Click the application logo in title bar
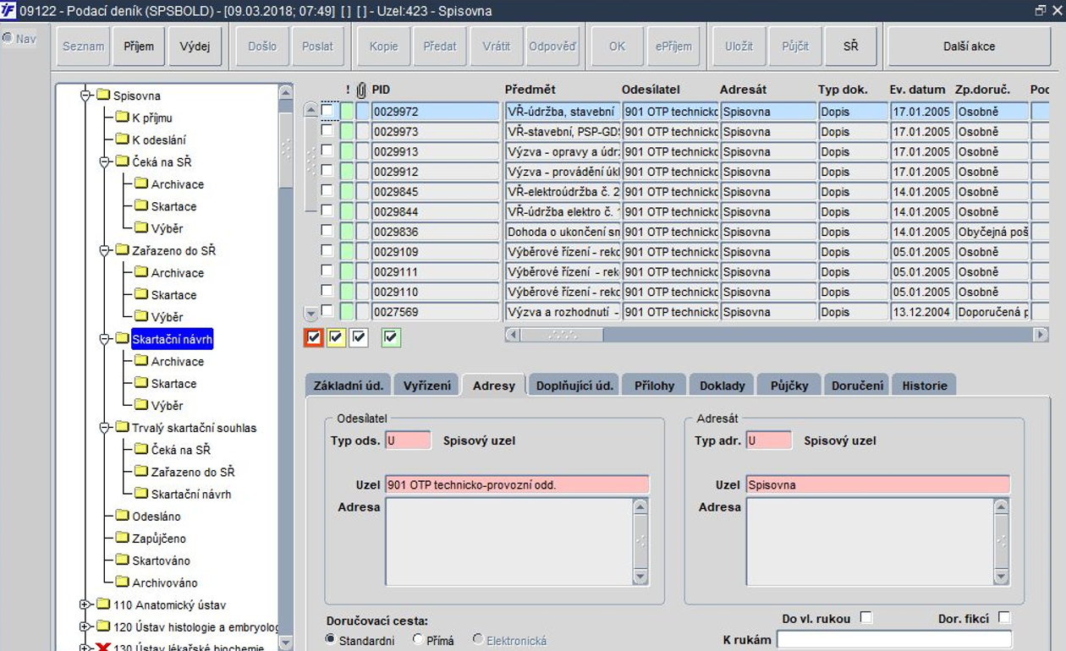The width and height of the screenshot is (1066, 651). coord(8,11)
